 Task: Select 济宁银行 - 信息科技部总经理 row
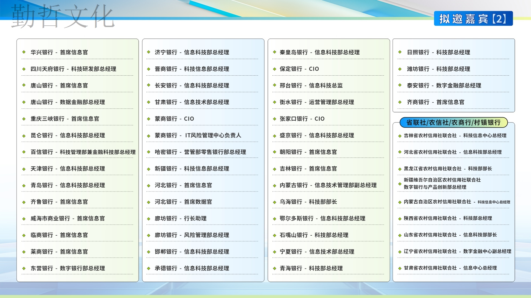[192, 52]
